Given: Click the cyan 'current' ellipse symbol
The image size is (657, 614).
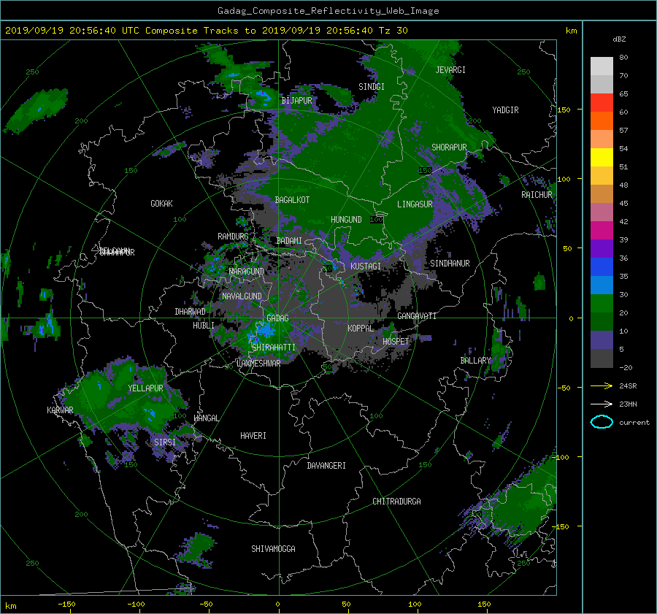Looking at the screenshot, I should [602, 422].
